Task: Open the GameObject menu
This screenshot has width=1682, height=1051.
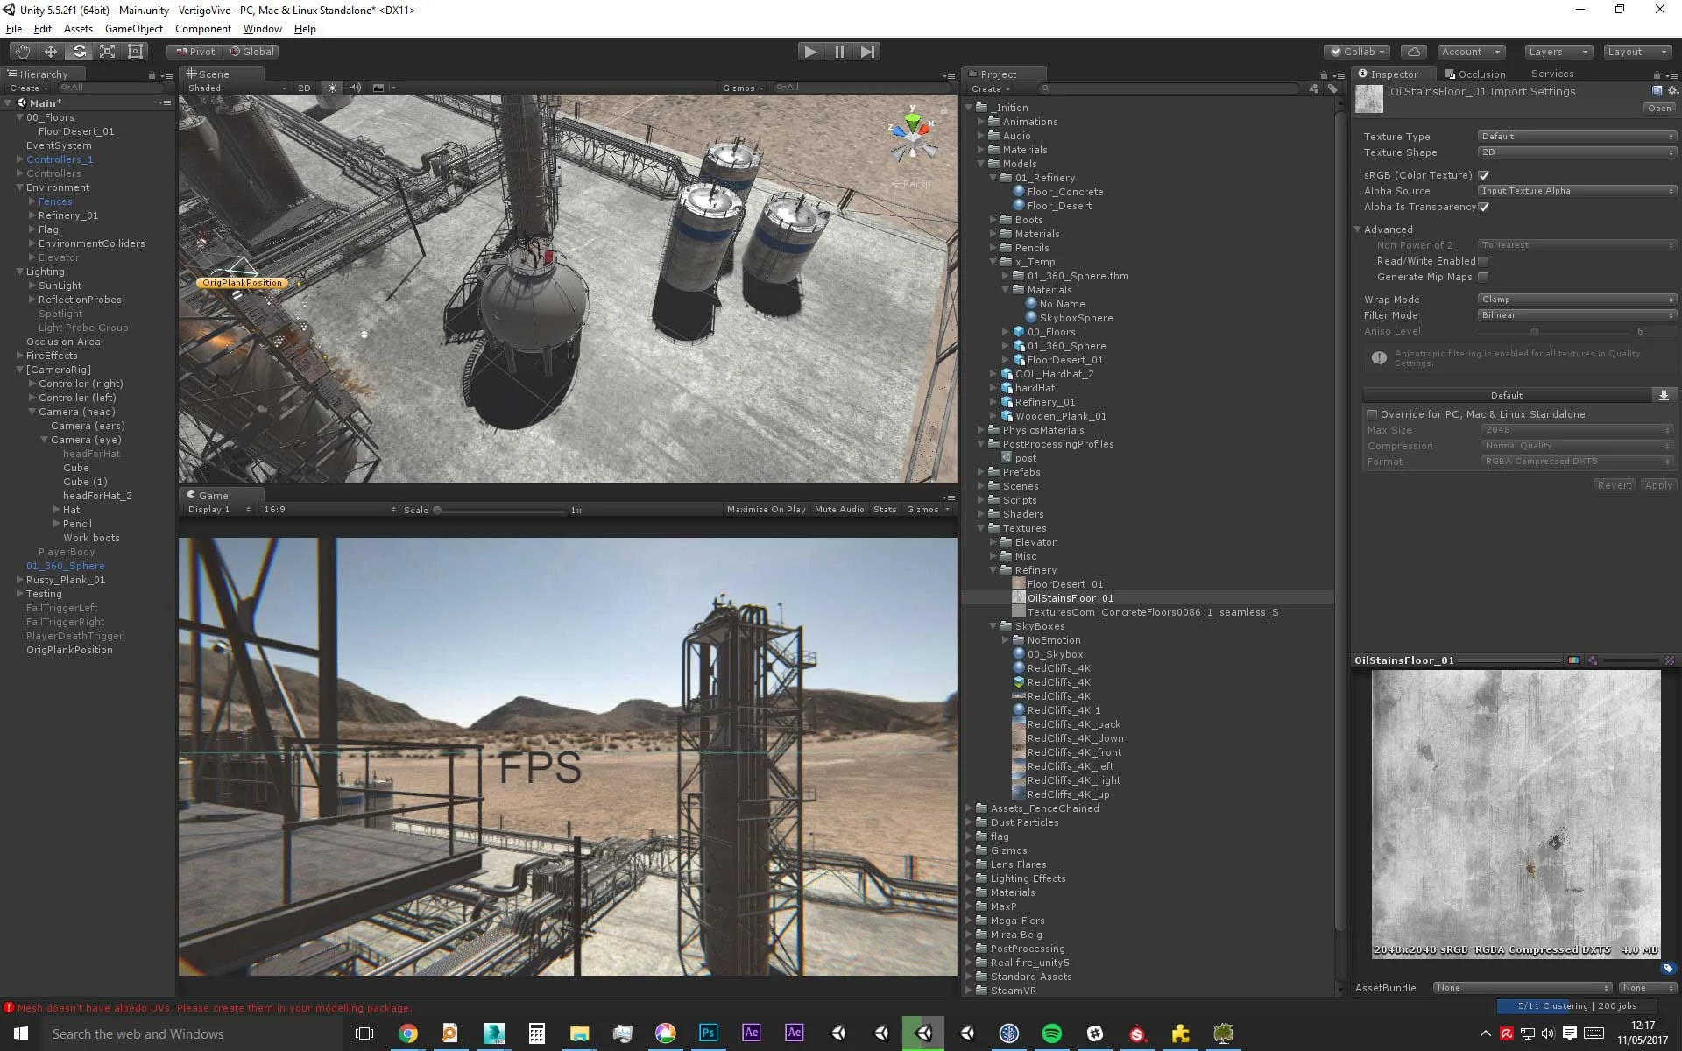Action: (x=133, y=29)
